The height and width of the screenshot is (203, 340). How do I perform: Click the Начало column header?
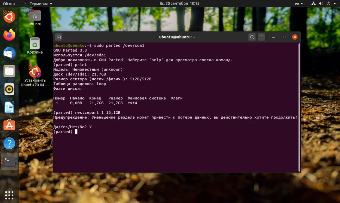(x=77, y=98)
